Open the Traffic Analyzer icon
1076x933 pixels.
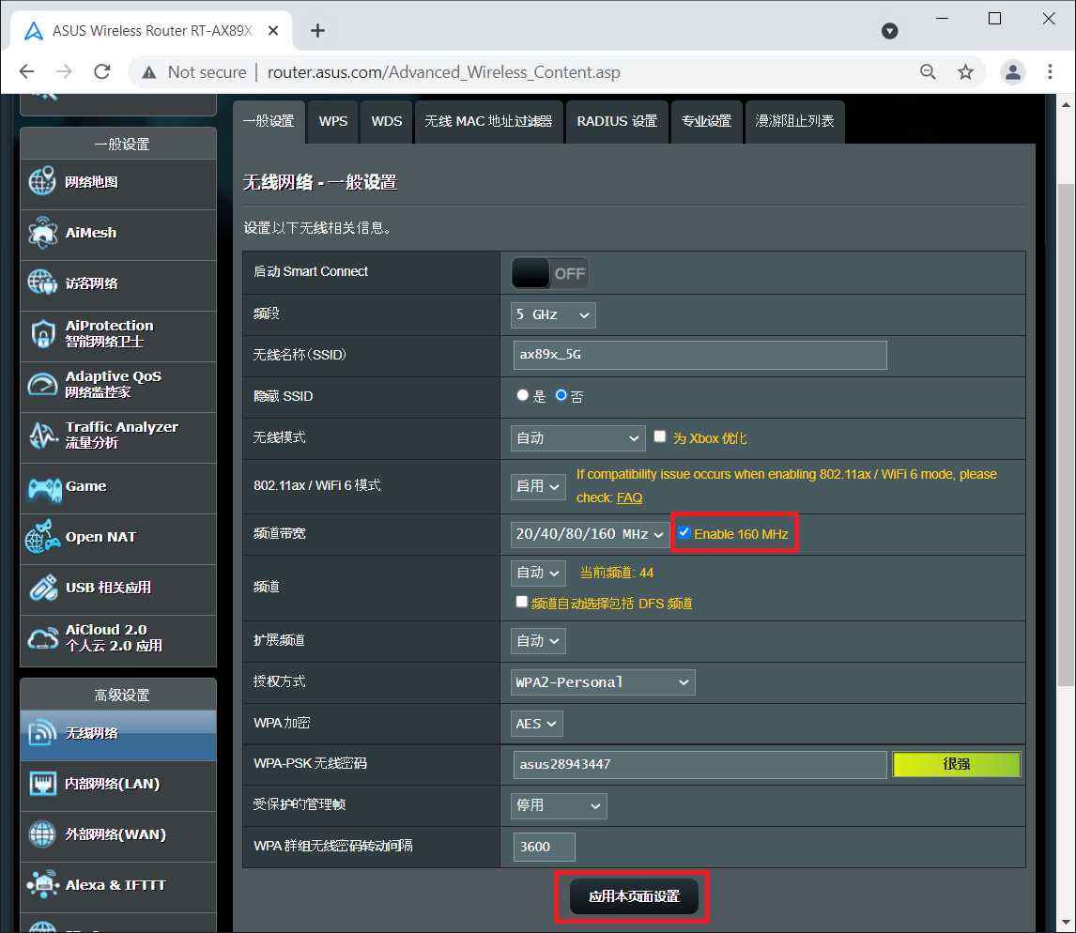[x=43, y=435]
